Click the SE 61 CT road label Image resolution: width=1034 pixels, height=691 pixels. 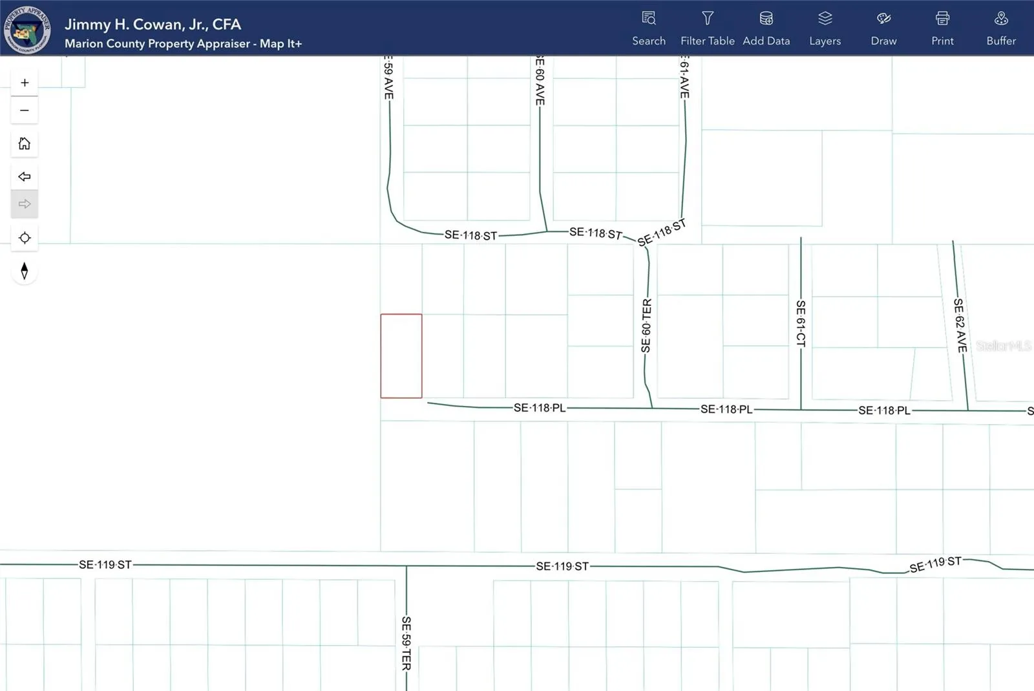[x=801, y=323]
